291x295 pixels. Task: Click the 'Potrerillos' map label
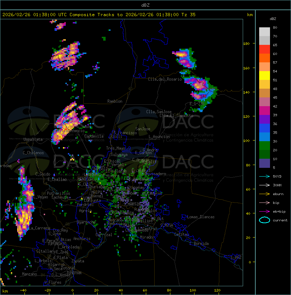click(x=58, y=193)
